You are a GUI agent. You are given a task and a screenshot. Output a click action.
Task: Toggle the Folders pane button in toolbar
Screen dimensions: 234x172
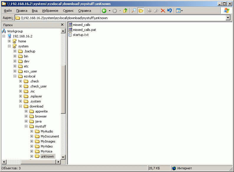point(141,11)
